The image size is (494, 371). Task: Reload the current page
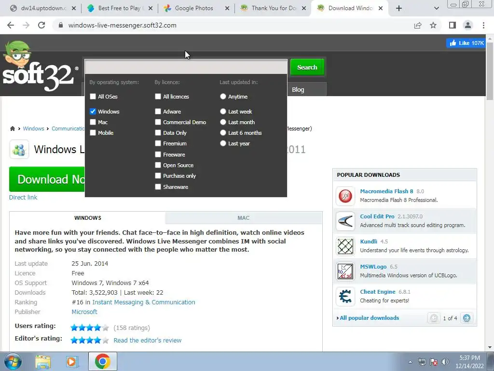41,25
